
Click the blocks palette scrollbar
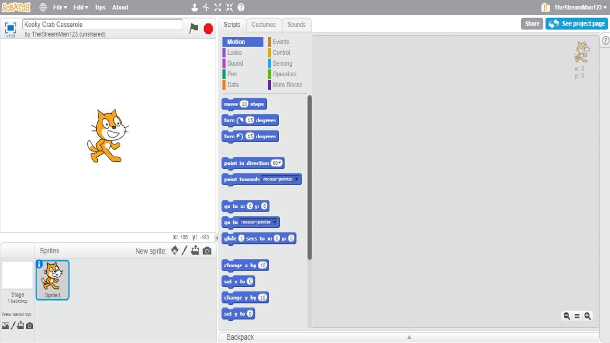click(x=310, y=177)
